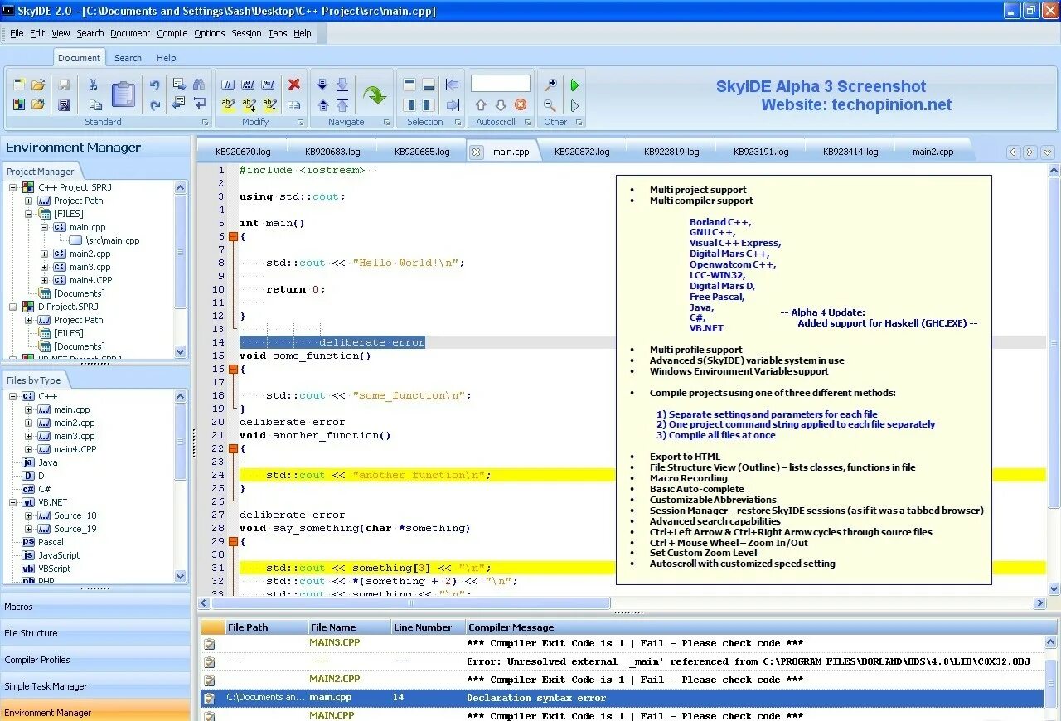Close the main.cpp tab with its X

476,152
